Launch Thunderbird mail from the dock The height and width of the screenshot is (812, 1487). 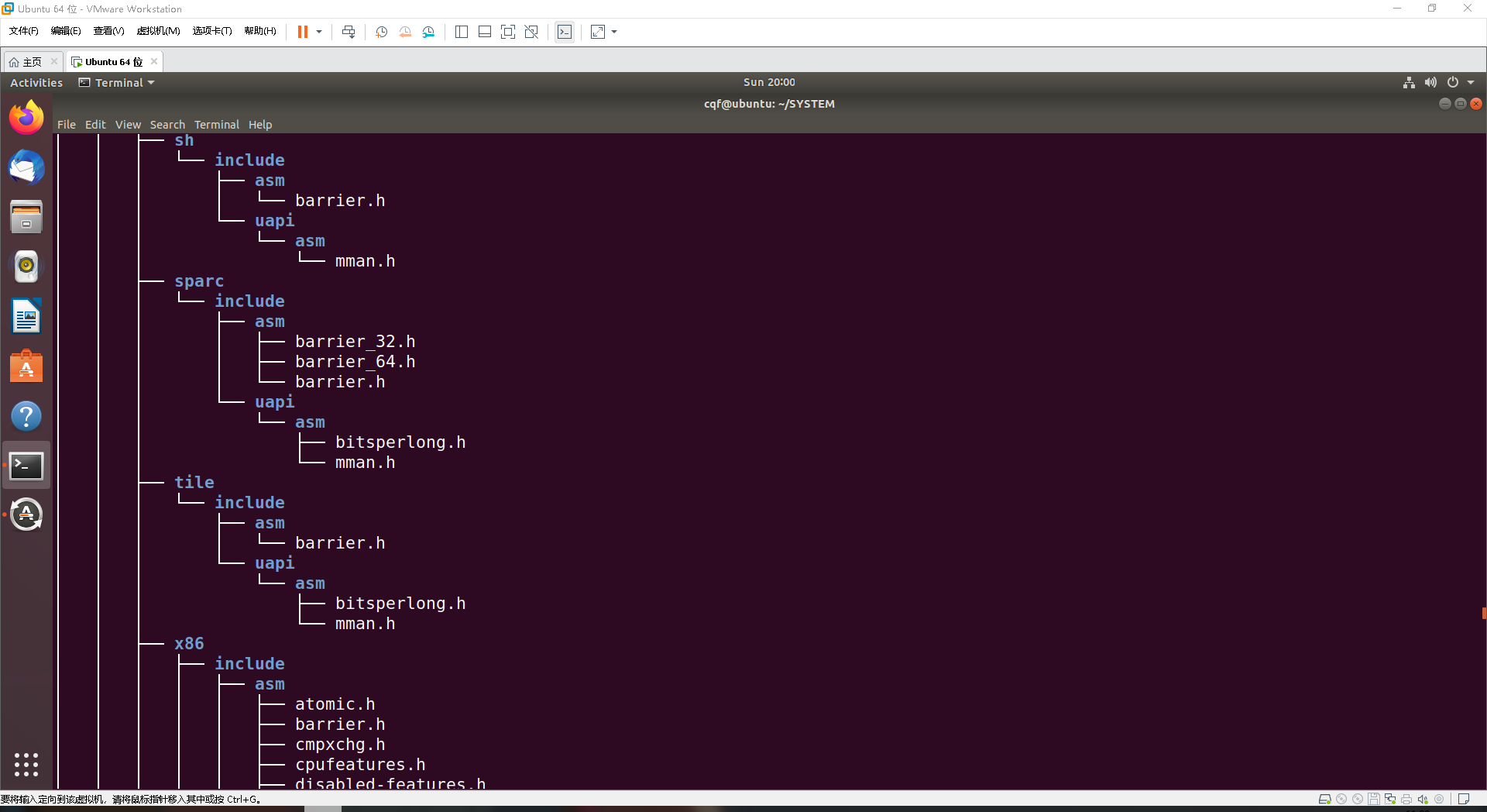click(x=26, y=167)
